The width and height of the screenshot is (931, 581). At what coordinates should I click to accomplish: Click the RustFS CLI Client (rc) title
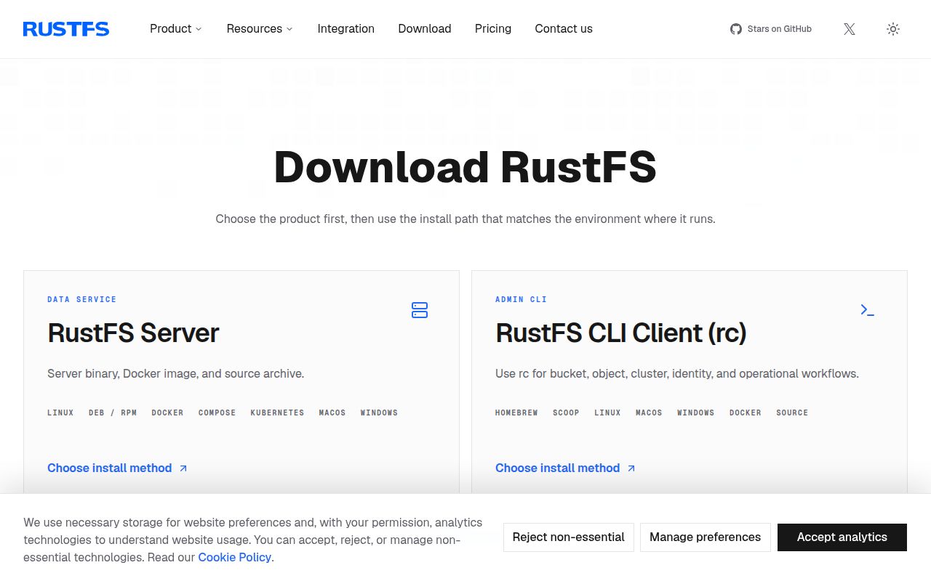pos(621,333)
